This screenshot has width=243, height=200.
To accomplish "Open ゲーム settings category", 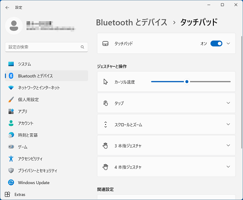I will tap(46, 147).
